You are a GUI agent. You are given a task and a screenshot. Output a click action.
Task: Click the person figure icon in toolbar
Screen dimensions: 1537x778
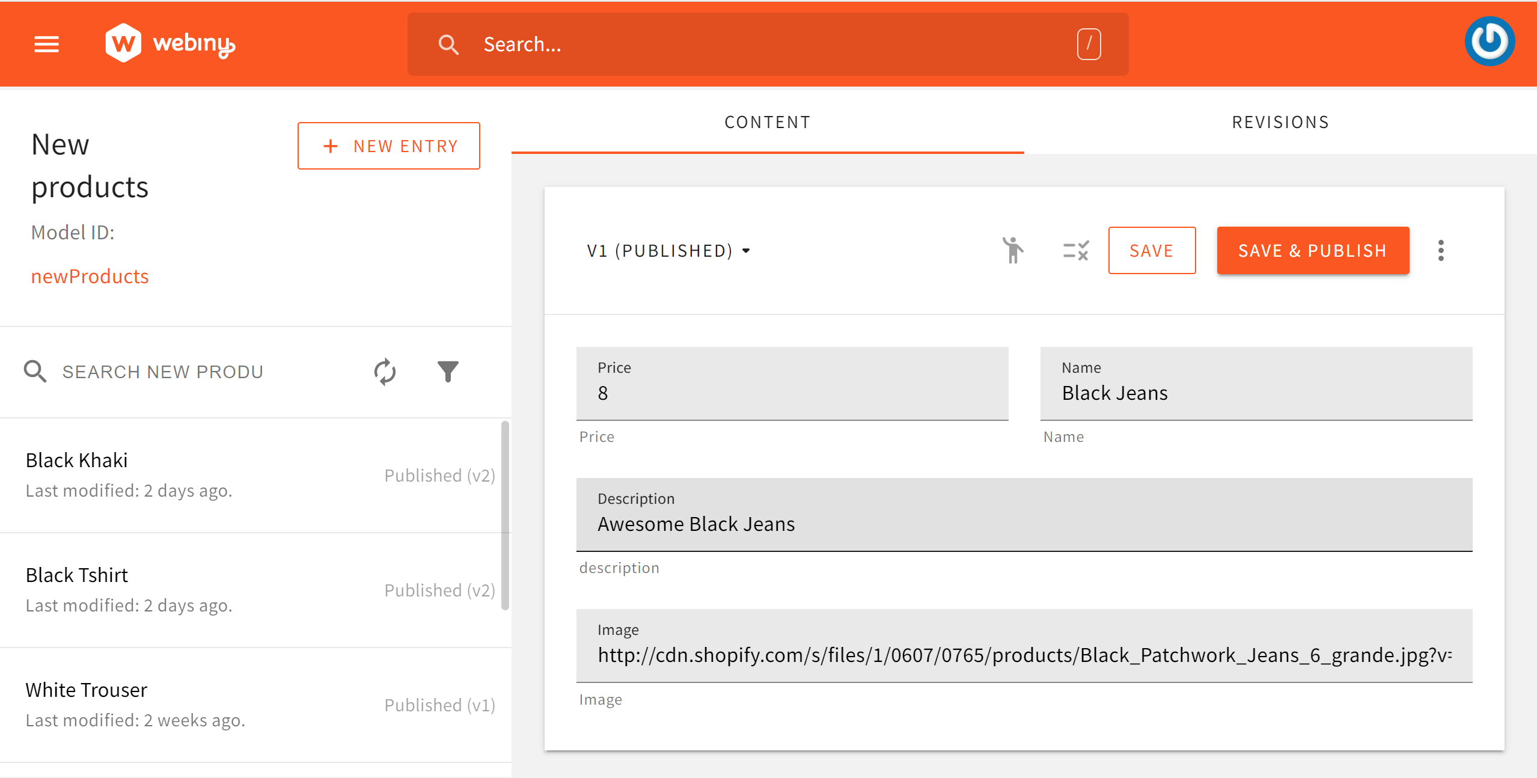click(1013, 251)
